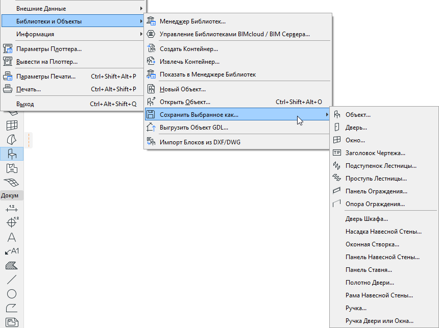This screenshot has height=328, width=439.
Task: Click the Create Container icon
Action: [151, 48]
